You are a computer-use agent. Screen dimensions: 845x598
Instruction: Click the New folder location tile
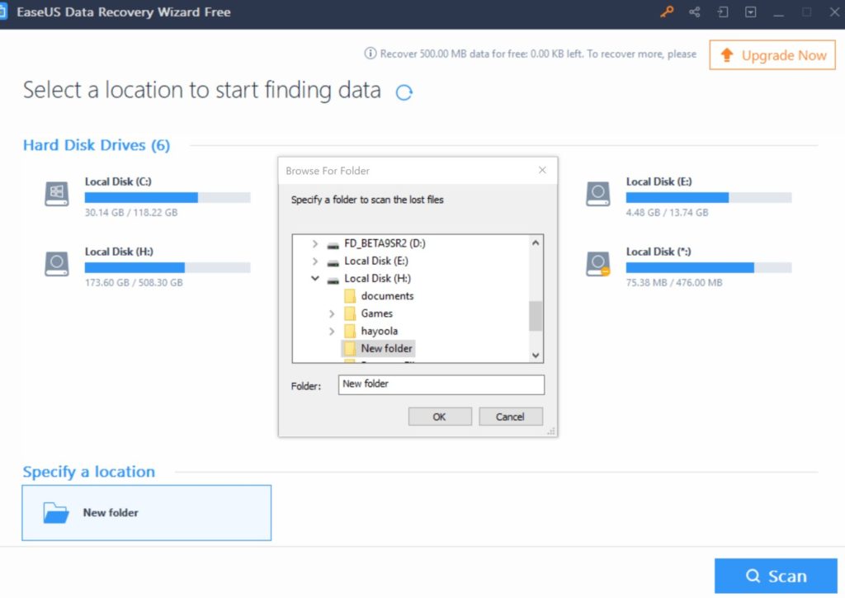[147, 513]
